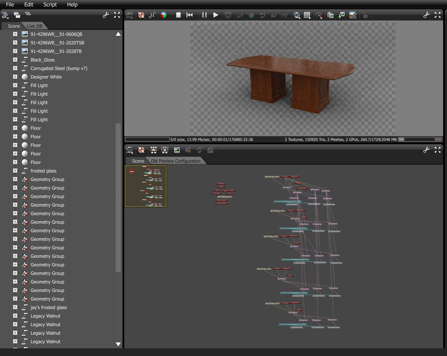
Task: Toggle render target preview in node graph
Action: 177,150
